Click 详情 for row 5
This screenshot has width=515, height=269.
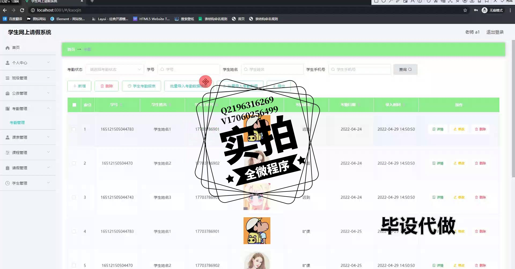point(438,266)
